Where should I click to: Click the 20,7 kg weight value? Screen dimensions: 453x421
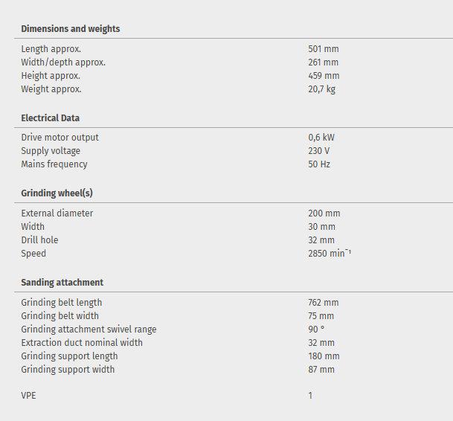[x=322, y=89]
